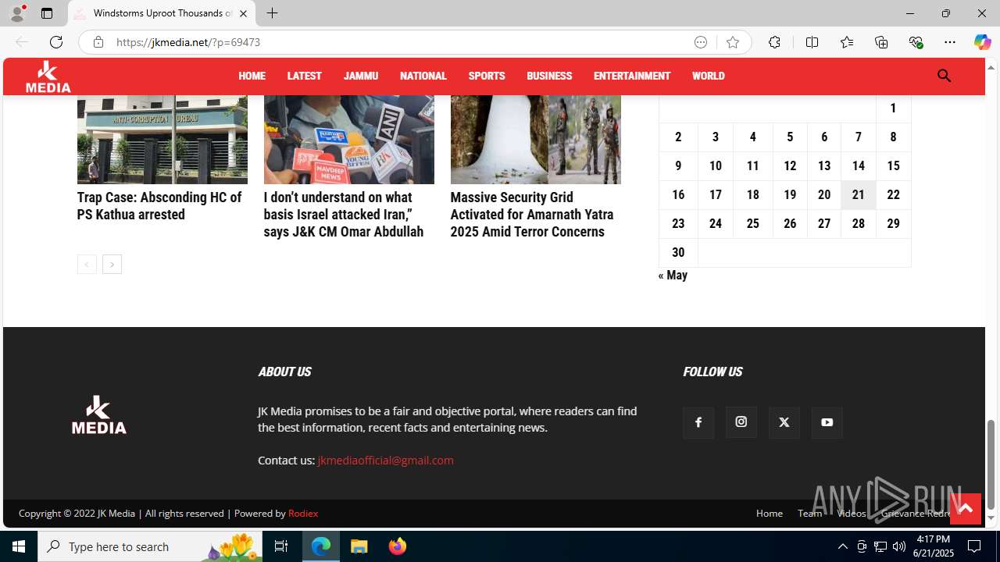
Task: Open the press microphones article thumbnail
Action: (349, 140)
